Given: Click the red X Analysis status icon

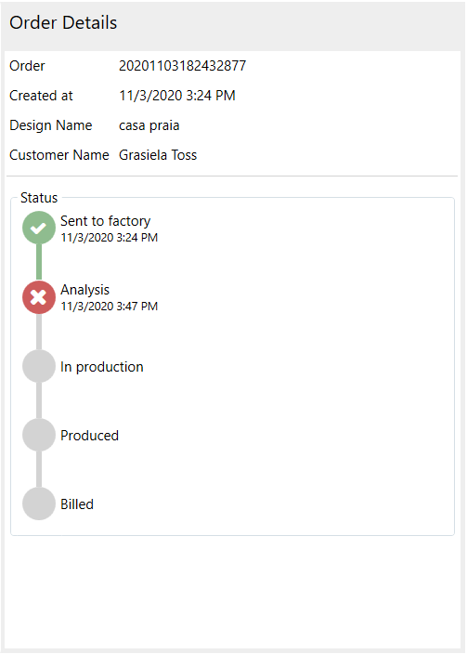Looking at the screenshot, I should 39,297.
